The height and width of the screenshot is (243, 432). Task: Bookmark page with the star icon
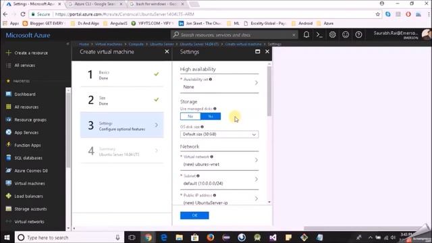(378, 14)
